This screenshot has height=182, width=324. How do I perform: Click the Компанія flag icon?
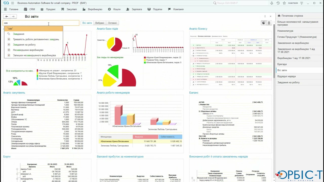pyautogui.click(x=169, y=9)
